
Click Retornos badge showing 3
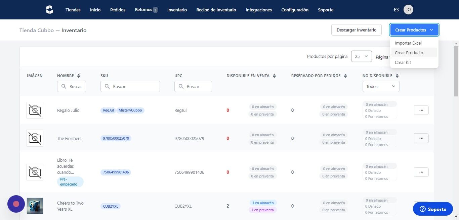click(x=155, y=10)
